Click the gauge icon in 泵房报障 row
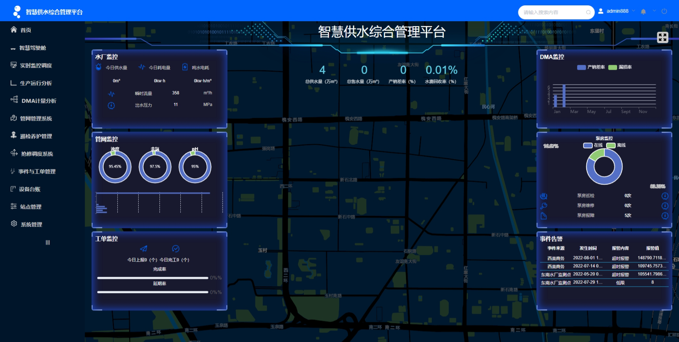The height and width of the screenshot is (342, 679). coord(665,216)
